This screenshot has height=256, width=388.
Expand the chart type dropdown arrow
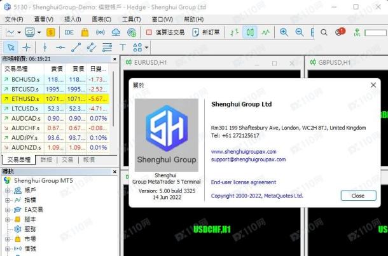(x=19, y=32)
